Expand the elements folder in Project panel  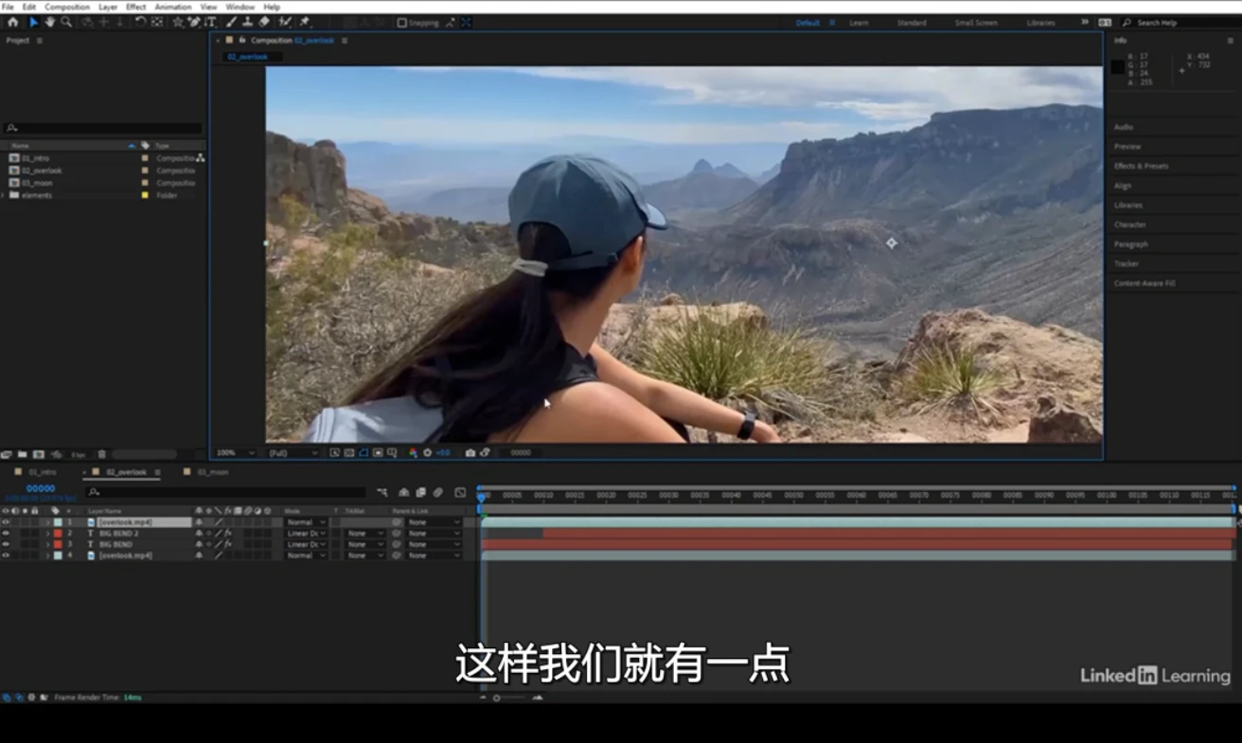click(4, 195)
